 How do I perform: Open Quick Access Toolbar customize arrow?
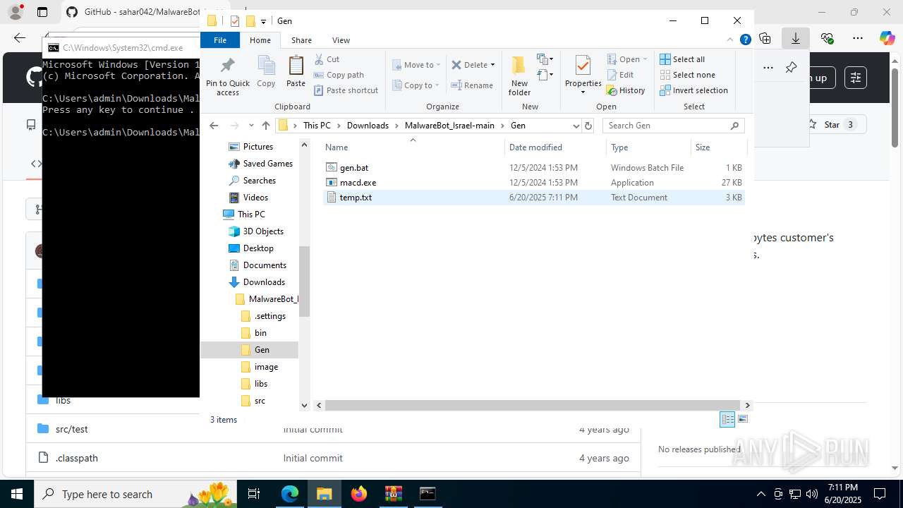(263, 21)
